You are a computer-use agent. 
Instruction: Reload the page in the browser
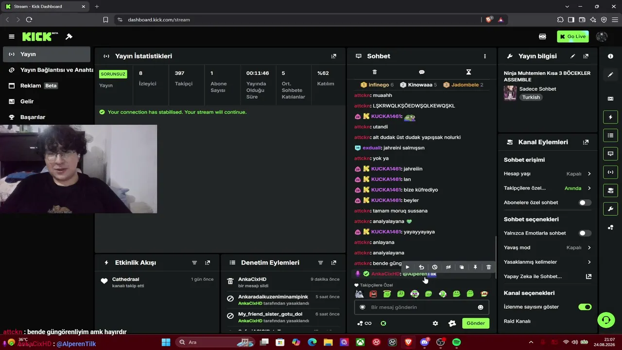29,19
